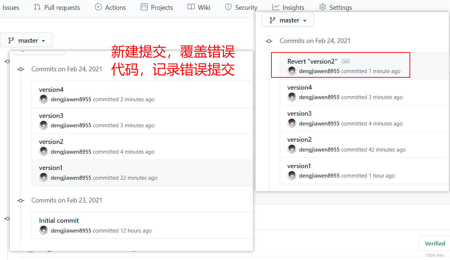Click avatar beside the Revert commit

pyautogui.click(x=292, y=71)
